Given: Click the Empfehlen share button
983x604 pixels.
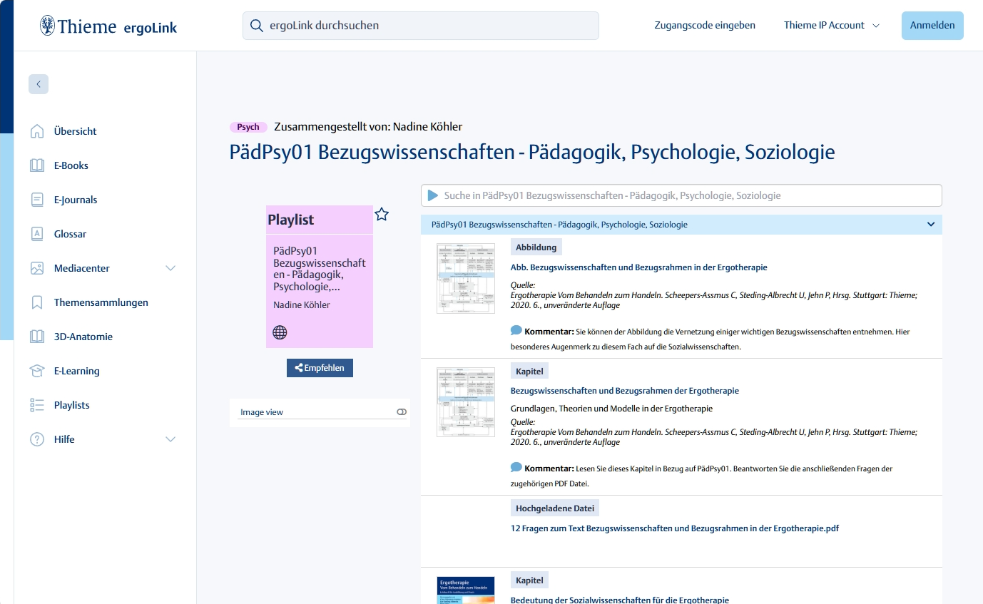Looking at the screenshot, I should (x=320, y=368).
